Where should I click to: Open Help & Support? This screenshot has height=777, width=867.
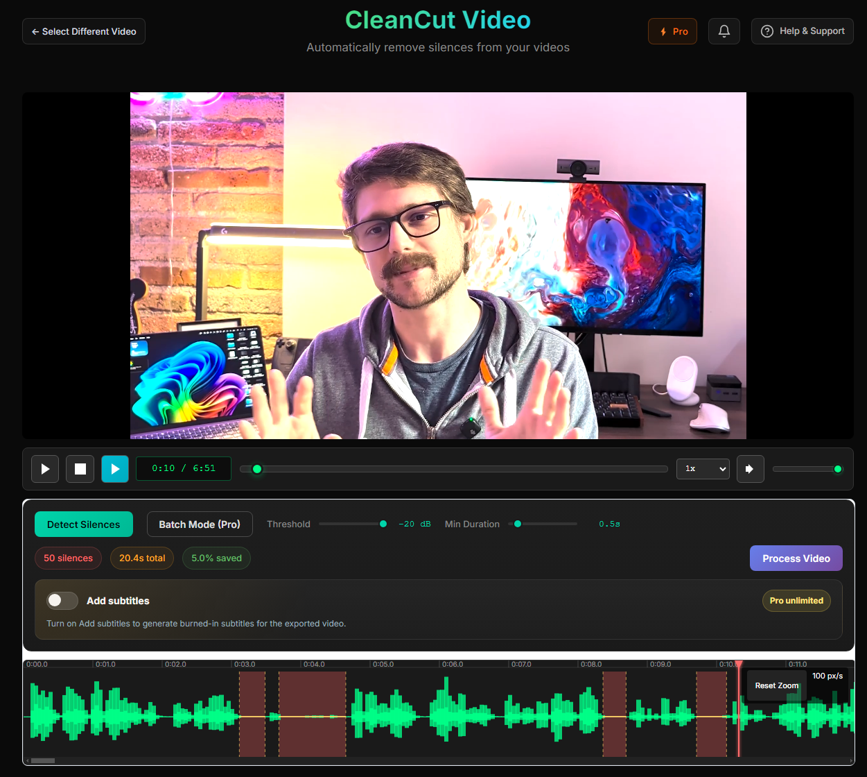tap(803, 31)
